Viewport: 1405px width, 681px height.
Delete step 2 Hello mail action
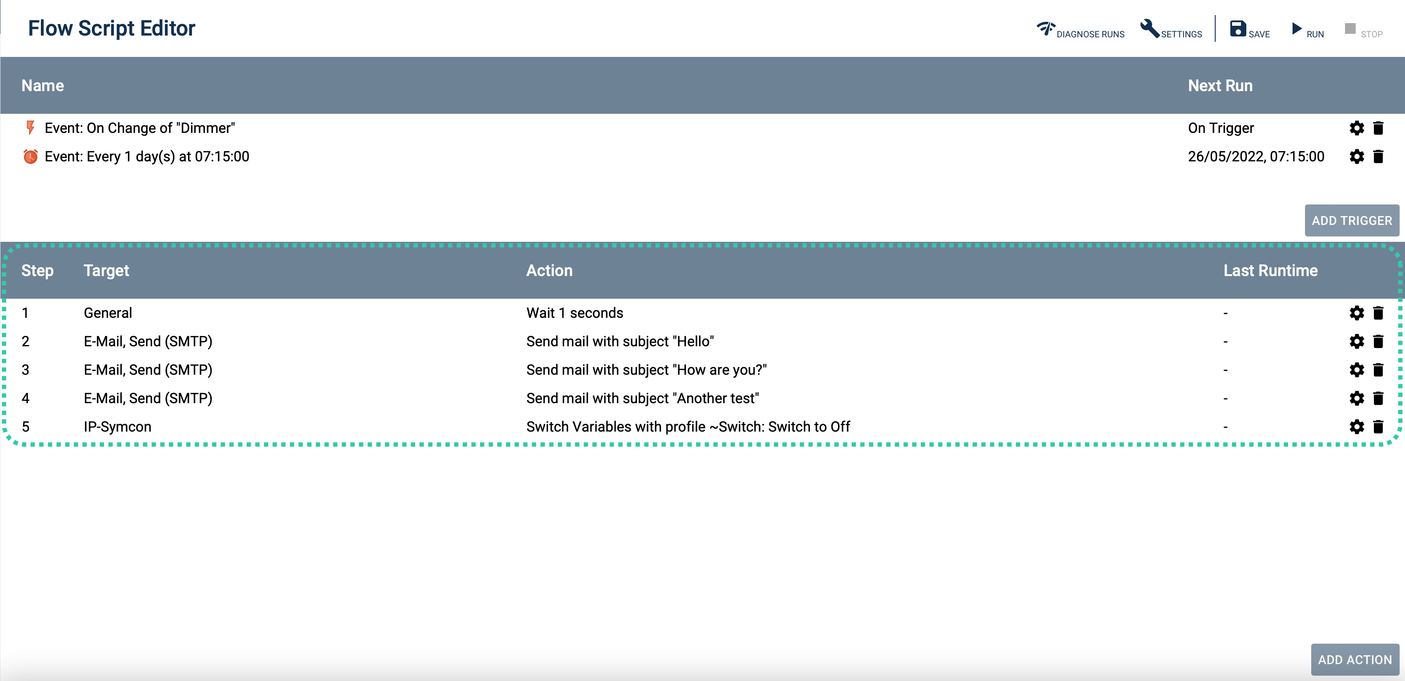coord(1378,341)
